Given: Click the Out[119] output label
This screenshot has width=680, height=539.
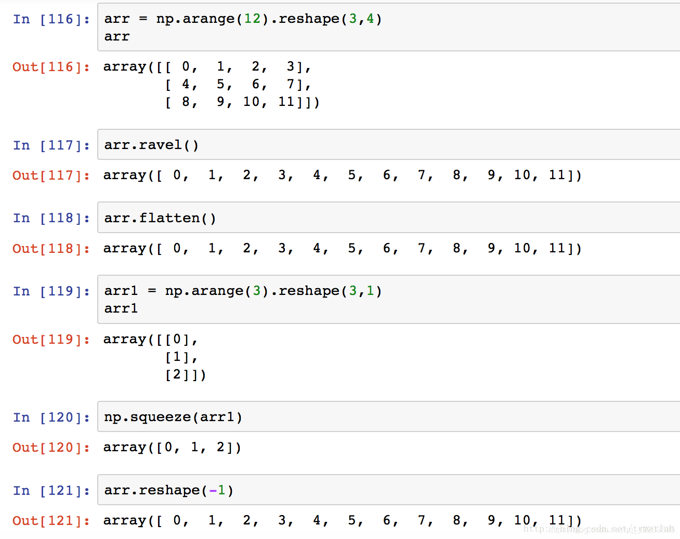Looking at the screenshot, I should [50, 339].
